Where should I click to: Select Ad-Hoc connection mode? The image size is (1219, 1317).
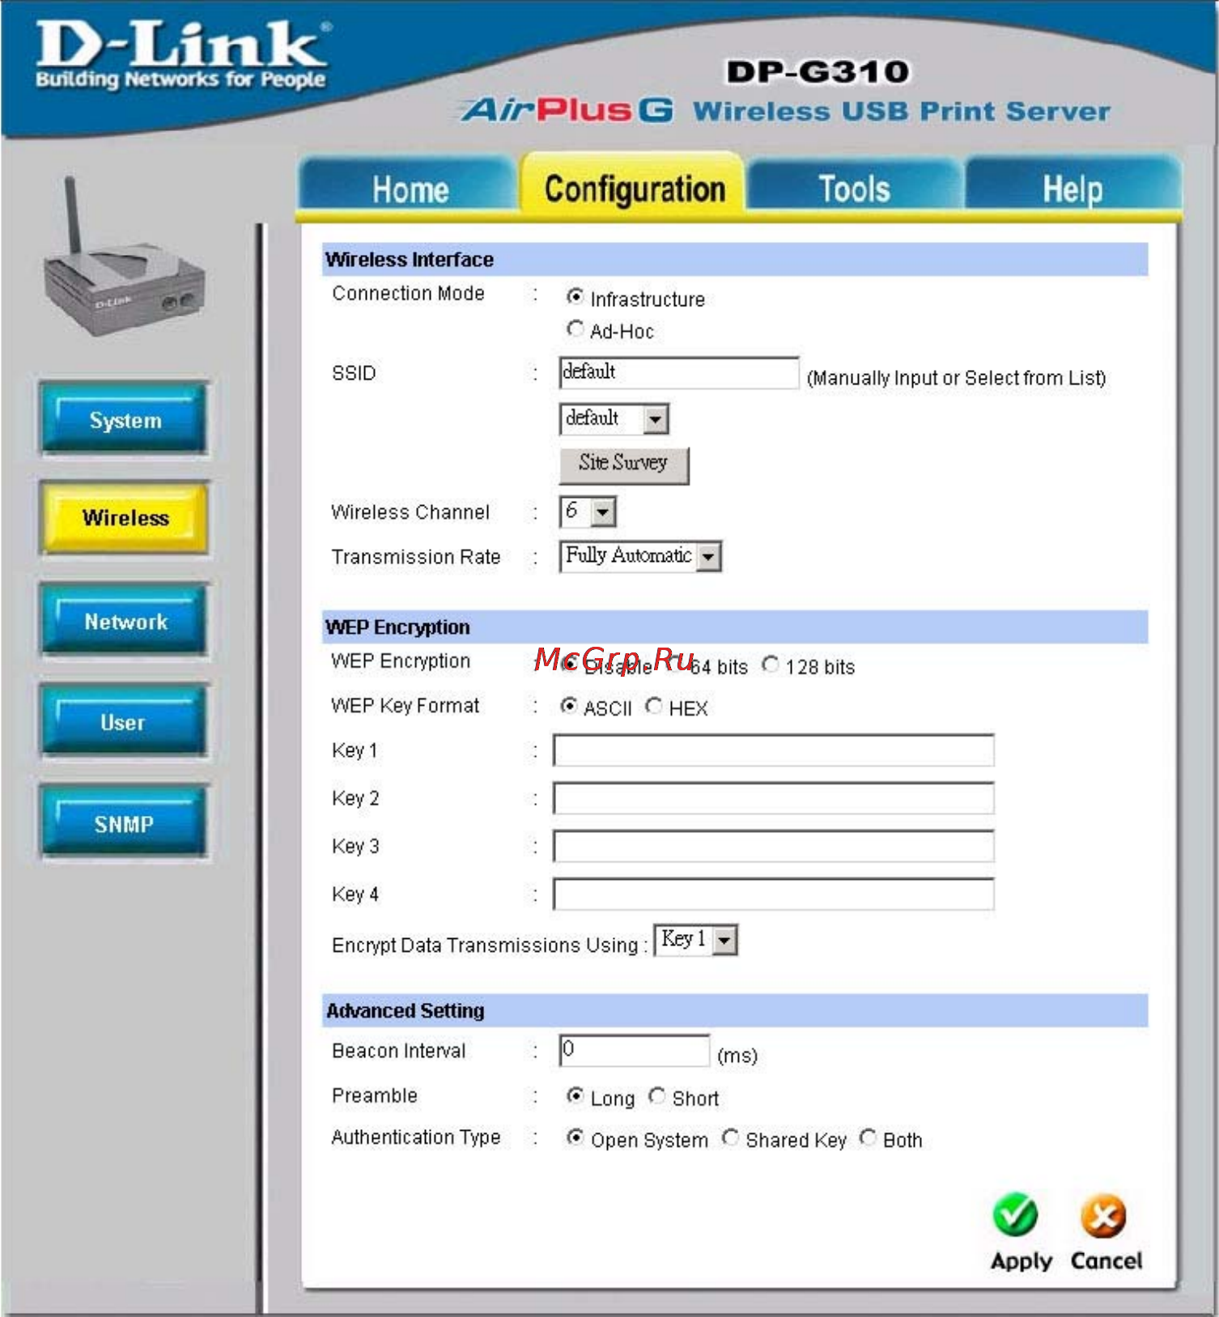(x=575, y=329)
